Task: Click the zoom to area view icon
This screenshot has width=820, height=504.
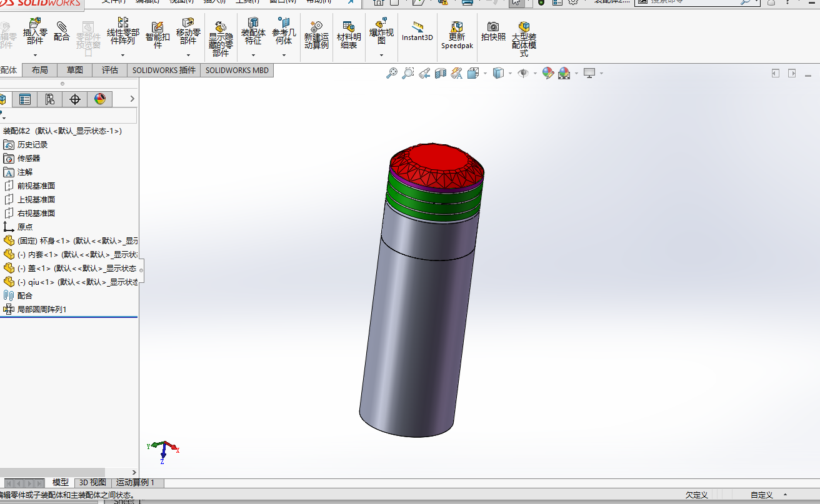Action: pos(408,74)
